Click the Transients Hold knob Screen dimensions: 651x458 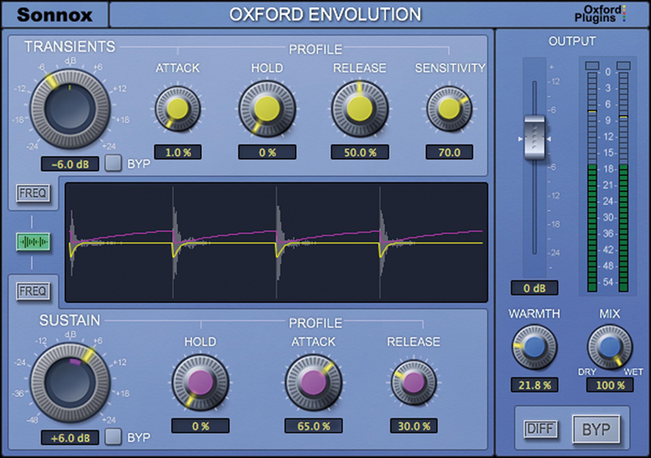pyautogui.click(x=267, y=109)
